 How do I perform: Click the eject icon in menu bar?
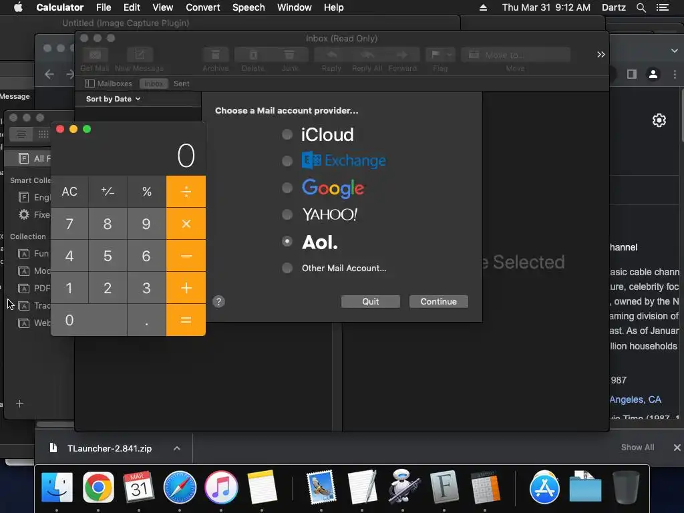tap(483, 7)
